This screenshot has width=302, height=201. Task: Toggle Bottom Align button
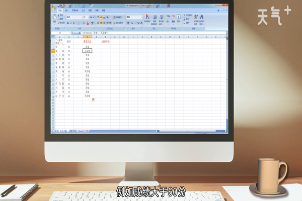tap(104, 18)
